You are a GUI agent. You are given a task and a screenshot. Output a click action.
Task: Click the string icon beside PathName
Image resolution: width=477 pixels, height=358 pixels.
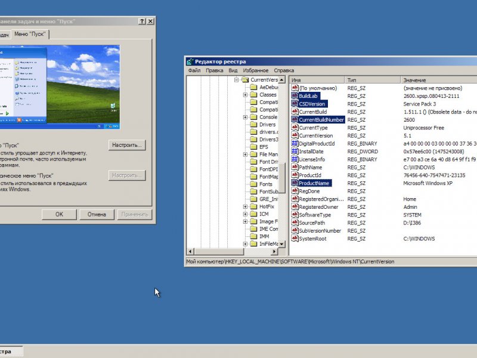point(295,167)
